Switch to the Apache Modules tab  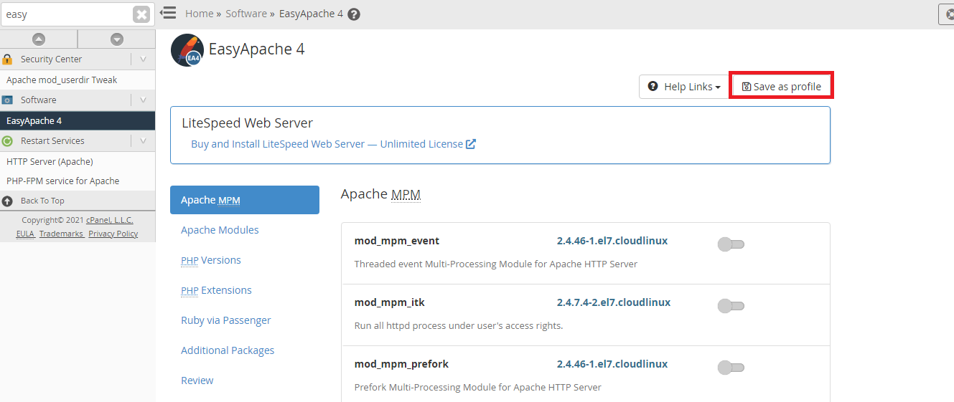click(x=220, y=230)
